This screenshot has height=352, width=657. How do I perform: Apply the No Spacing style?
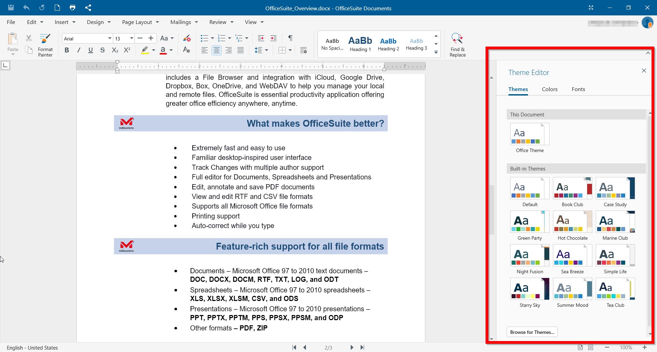pyautogui.click(x=332, y=44)
